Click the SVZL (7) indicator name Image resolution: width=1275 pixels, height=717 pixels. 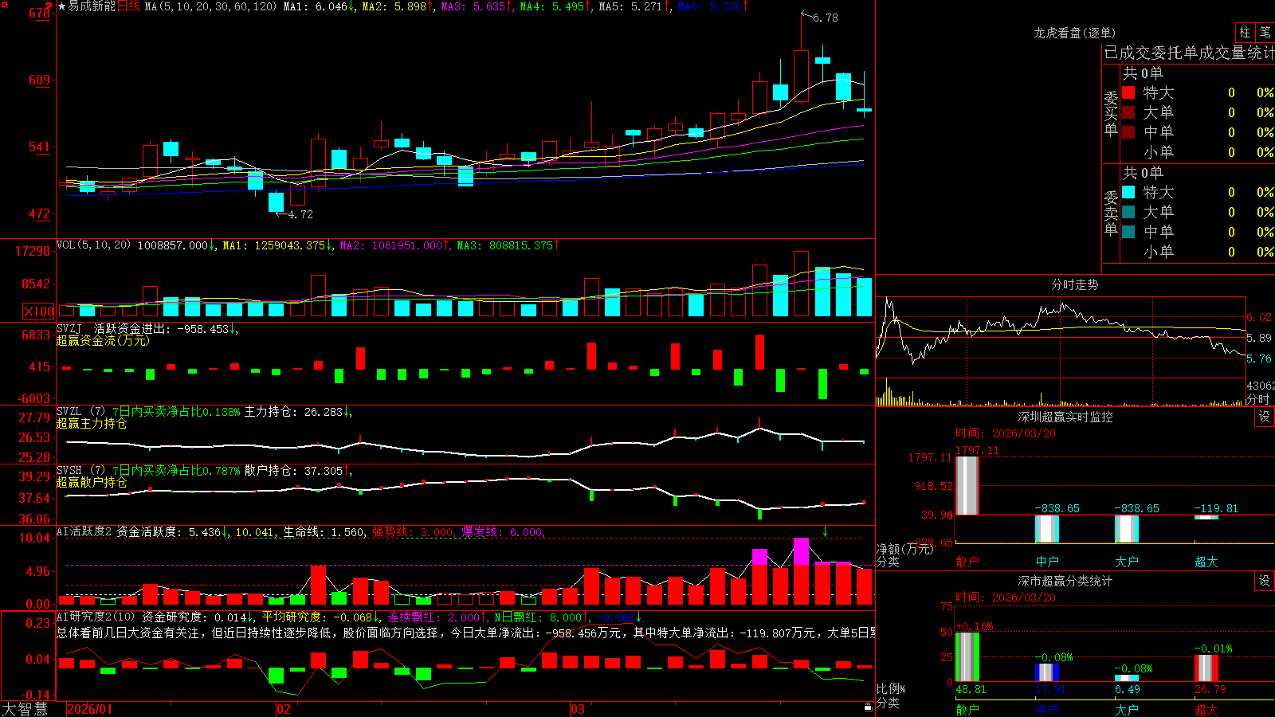tap(80, 411)
